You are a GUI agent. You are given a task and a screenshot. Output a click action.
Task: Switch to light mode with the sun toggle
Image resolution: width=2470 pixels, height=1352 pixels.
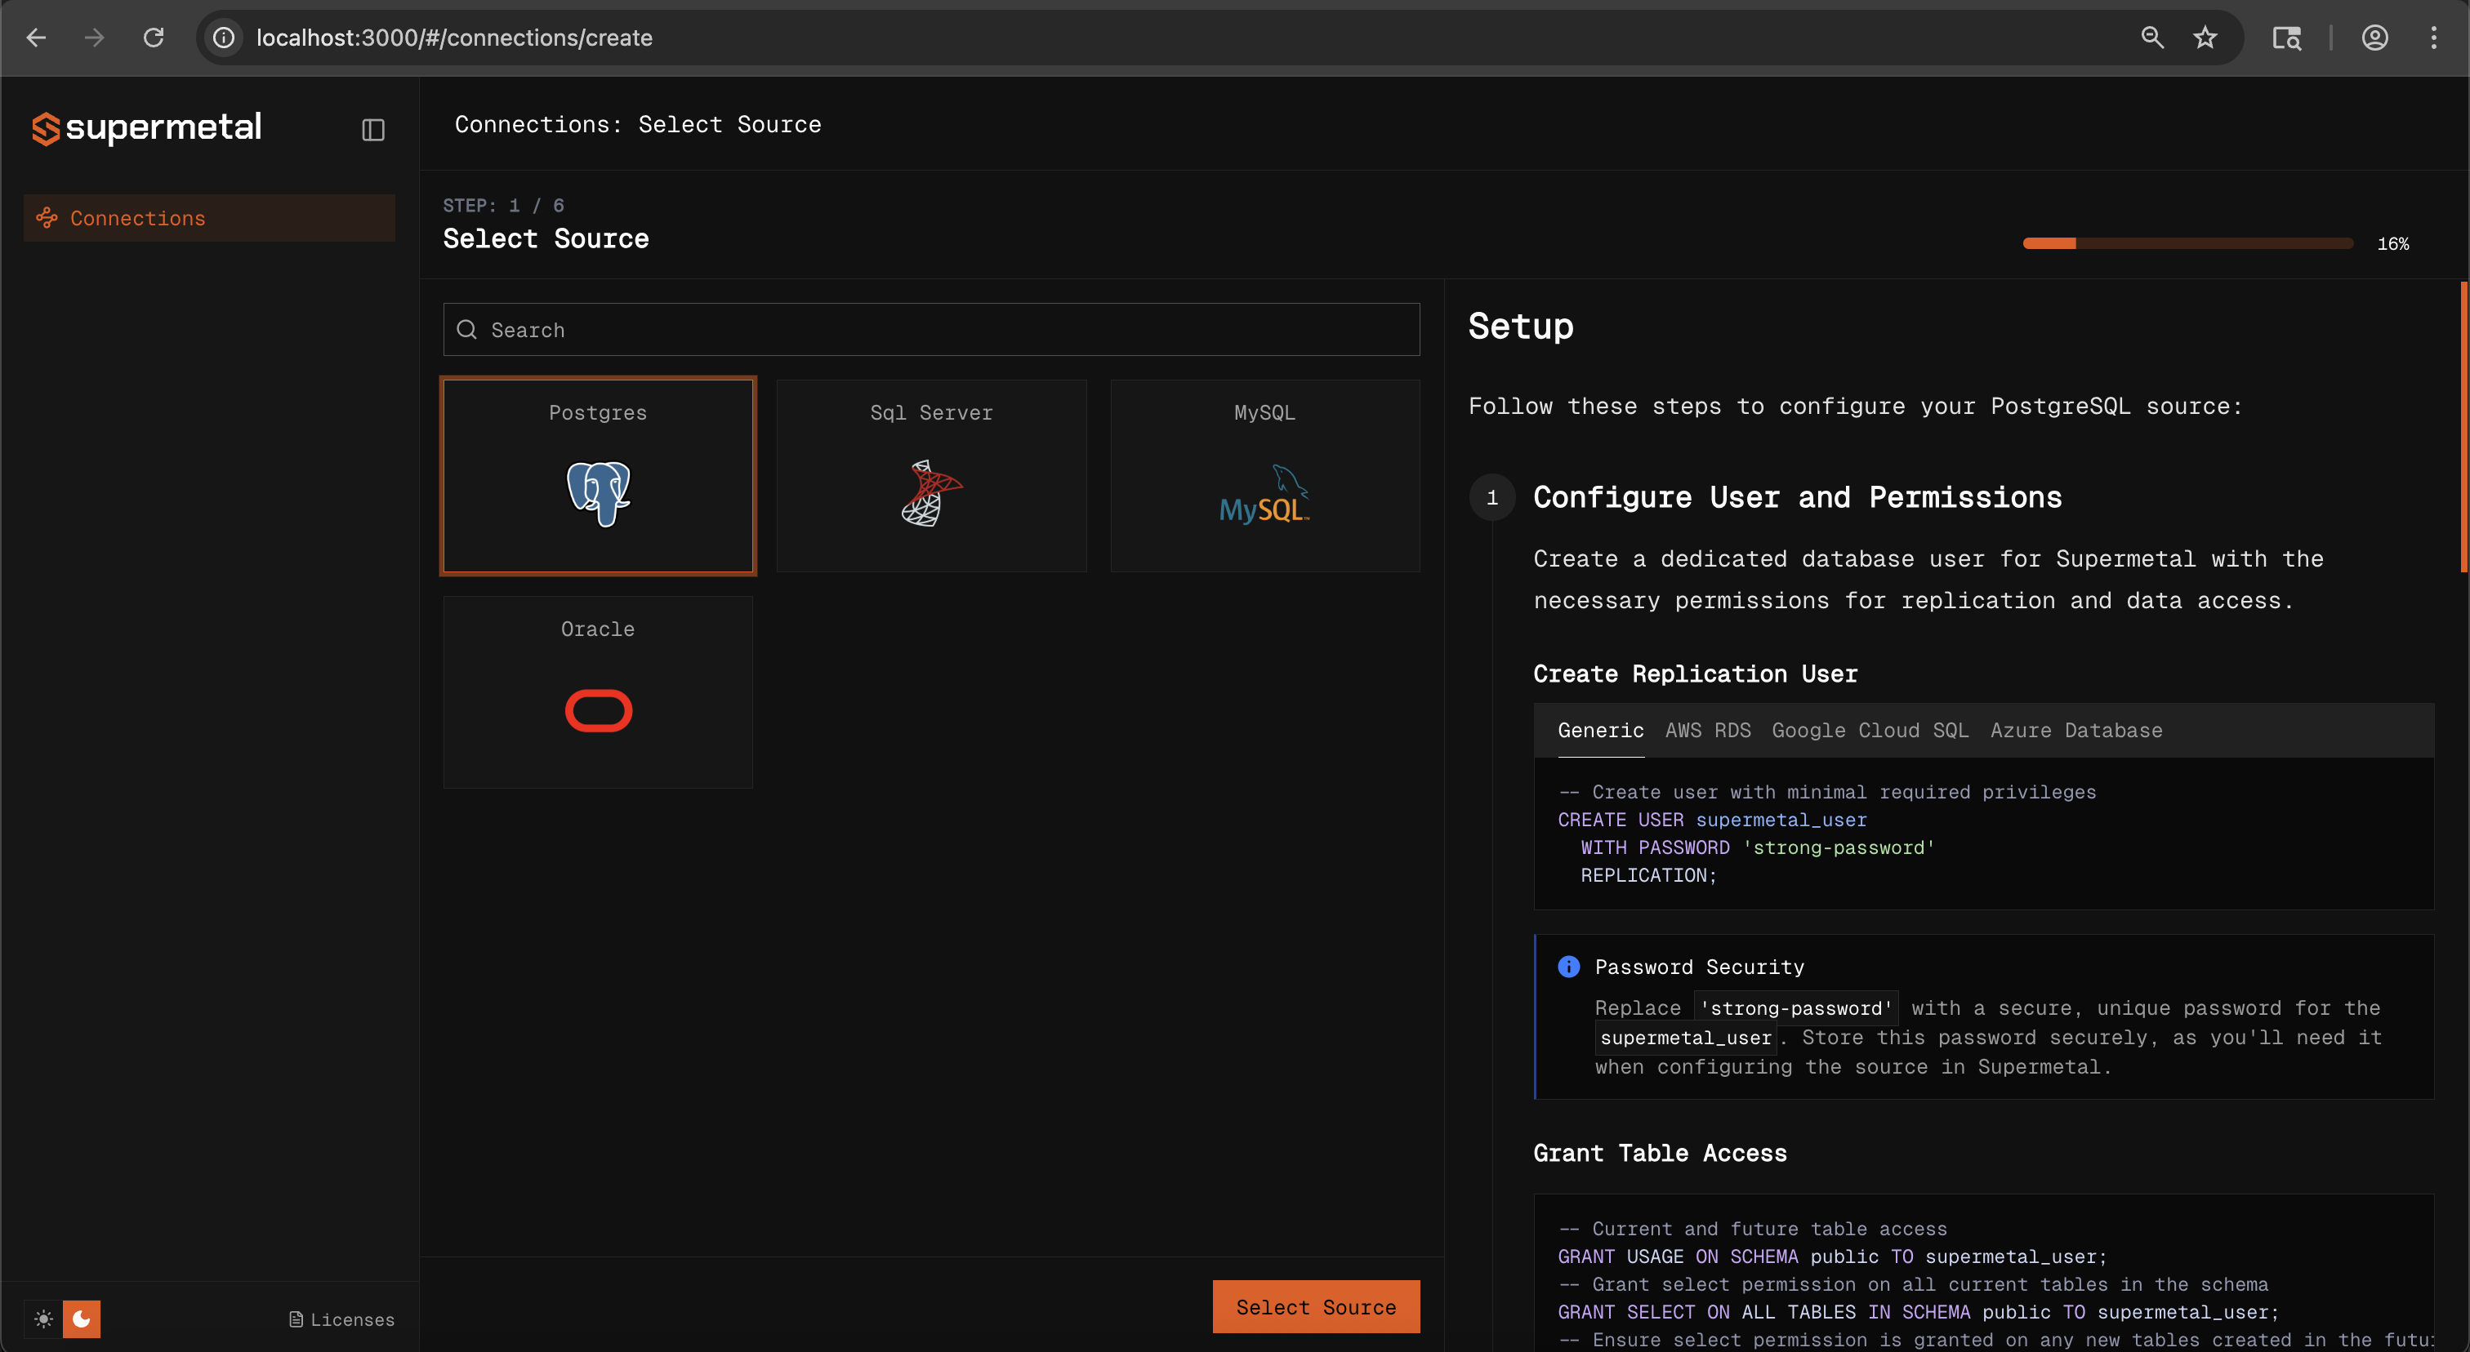click(x=43, y=1319)
